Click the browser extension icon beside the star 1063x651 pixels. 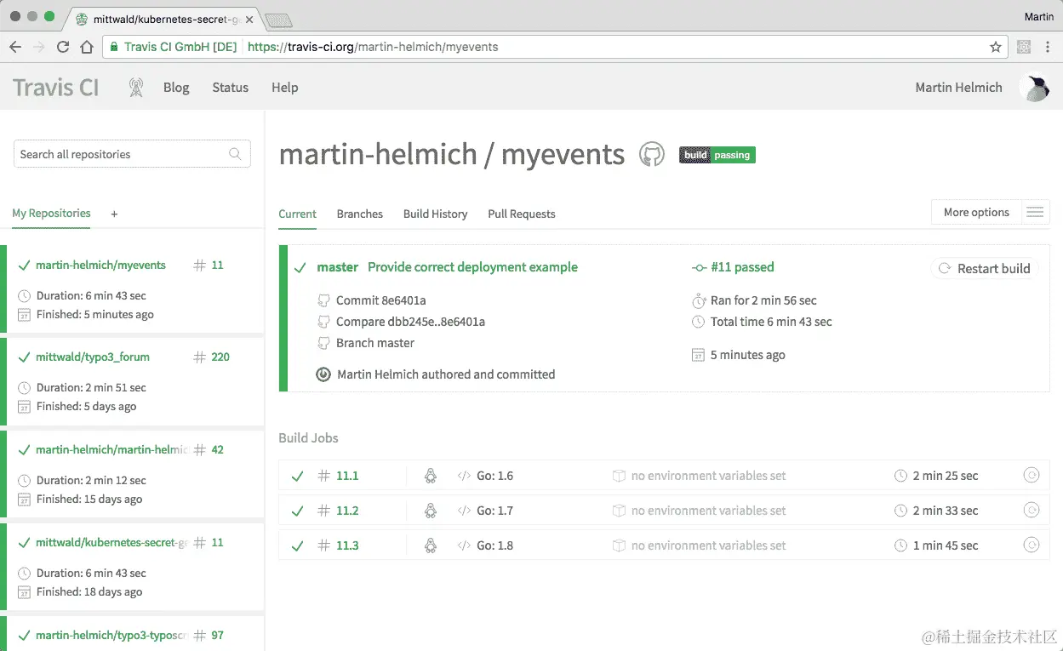click(1024, 47)
